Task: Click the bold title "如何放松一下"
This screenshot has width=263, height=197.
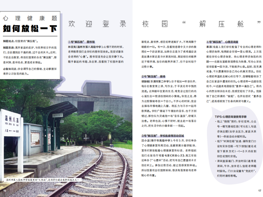Action: point(30,28)
